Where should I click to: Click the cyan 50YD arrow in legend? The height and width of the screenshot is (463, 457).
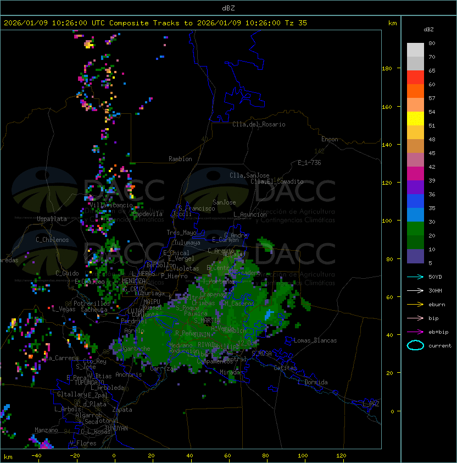point(415,277)
